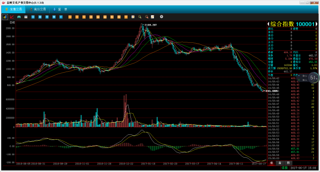320x172 pixels.
Task: Choose the orange 60-minute period icon
Action: 105,17
